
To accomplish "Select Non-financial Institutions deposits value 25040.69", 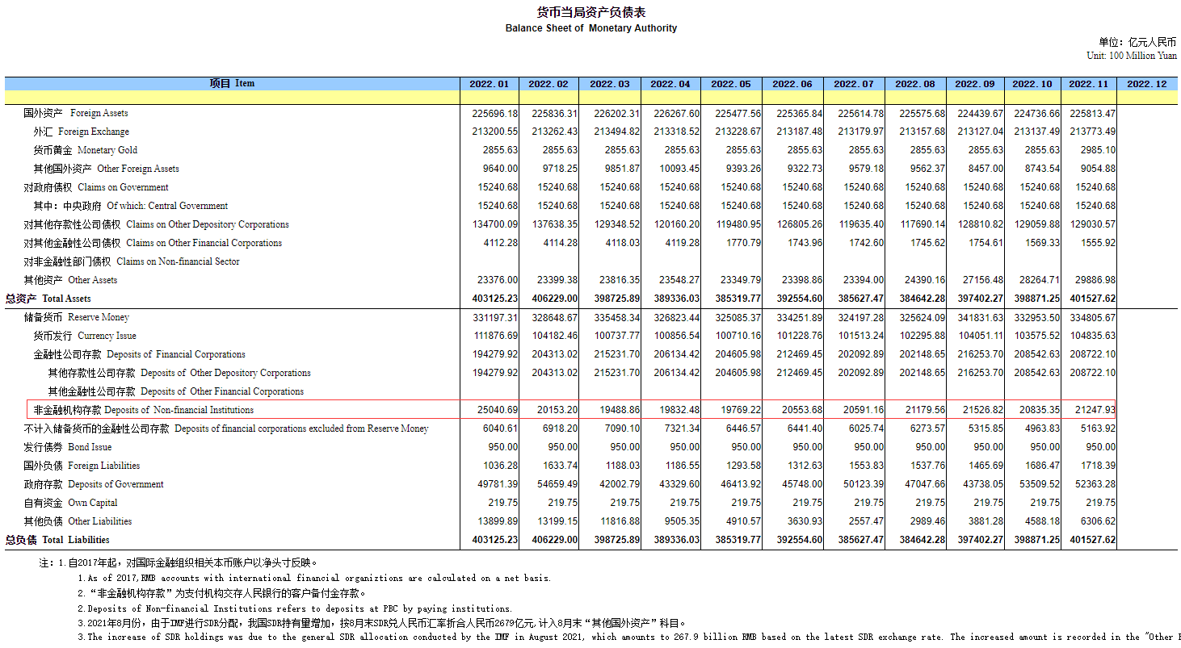I will [498, 411].
